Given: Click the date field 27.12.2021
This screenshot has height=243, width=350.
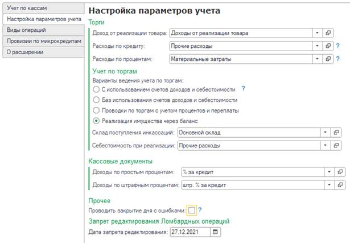Looking at the screenshot, I should [x=190, y=232].
